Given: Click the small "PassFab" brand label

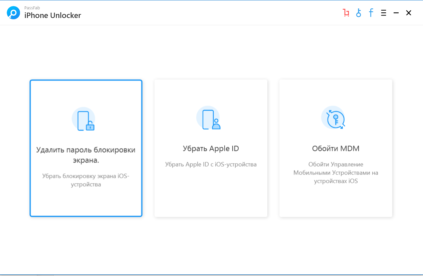Looking at the screenshot, I should tap(32, 8).
